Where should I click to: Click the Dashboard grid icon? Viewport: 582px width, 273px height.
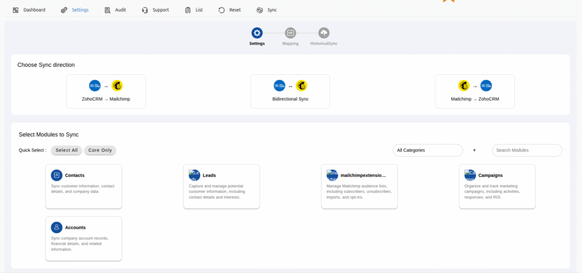click(x=15, y=10)
